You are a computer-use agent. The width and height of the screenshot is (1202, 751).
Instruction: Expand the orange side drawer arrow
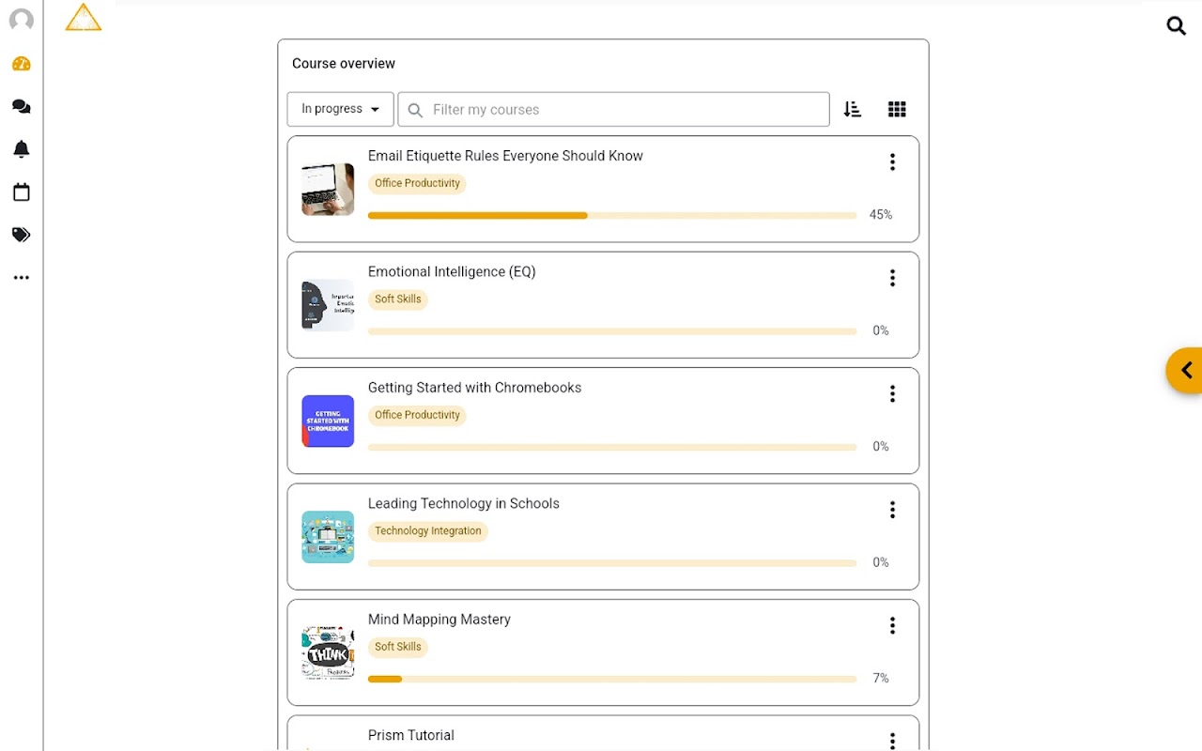[1185, 371]
